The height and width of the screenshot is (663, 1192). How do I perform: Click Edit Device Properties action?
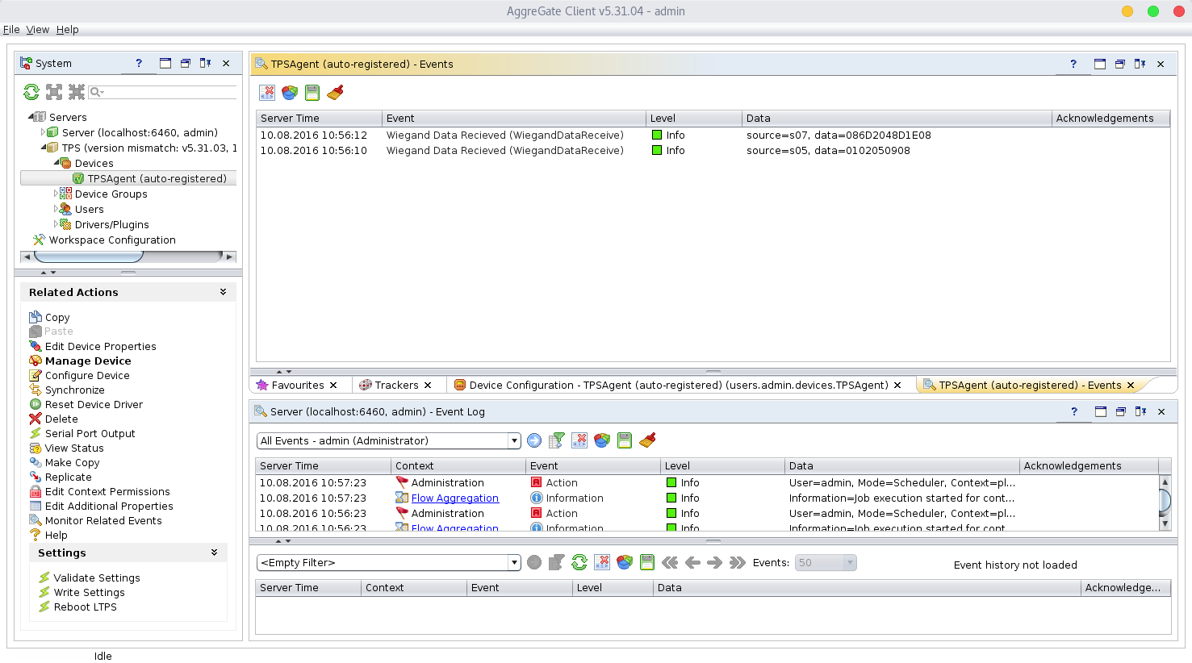point(100,347)
